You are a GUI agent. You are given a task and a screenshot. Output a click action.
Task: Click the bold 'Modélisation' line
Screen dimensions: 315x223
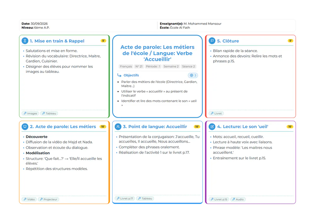(x=38, y=153)
